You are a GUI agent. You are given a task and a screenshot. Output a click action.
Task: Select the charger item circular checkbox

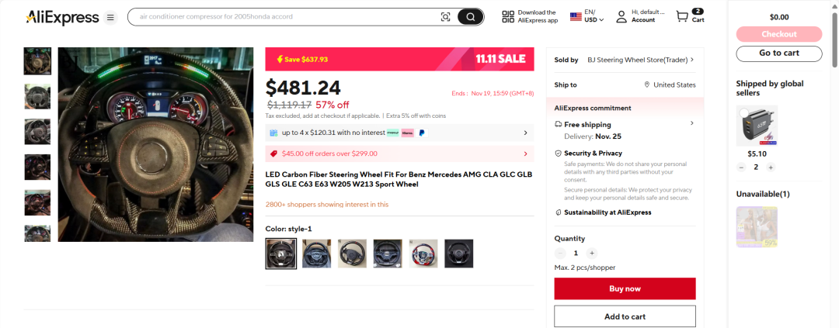click(x=743, y=112)
